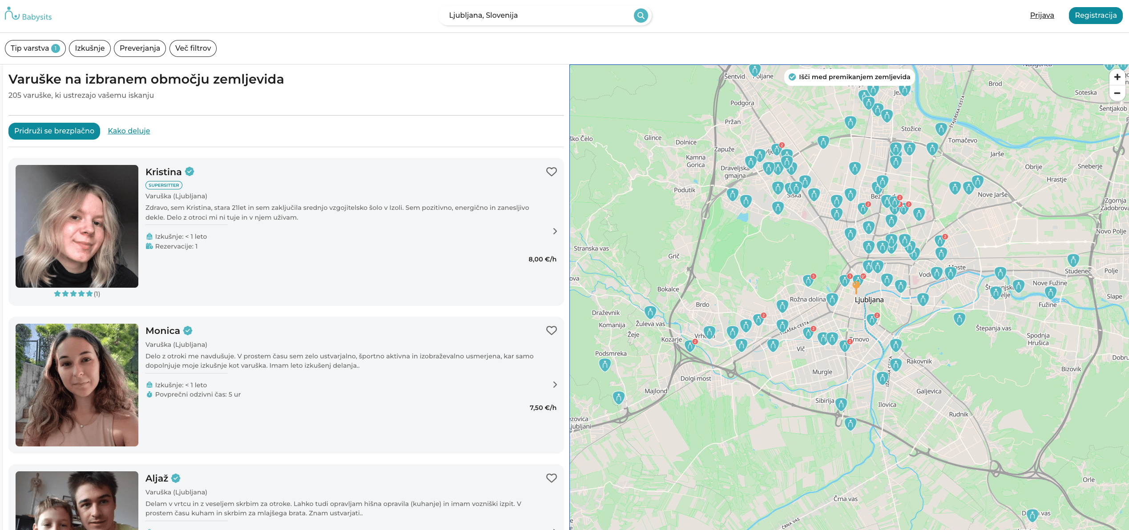
Task: Open the 'Kako deluje' link
Action: tap(129, 131)
